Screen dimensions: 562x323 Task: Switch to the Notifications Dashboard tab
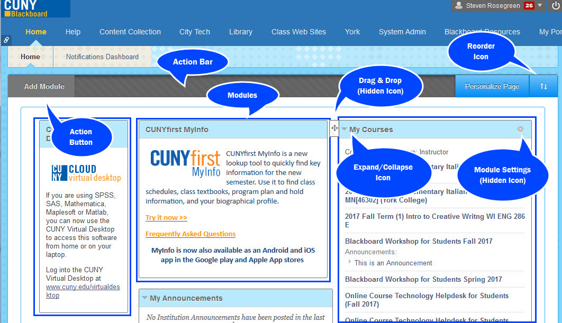(x=102, y=57)
